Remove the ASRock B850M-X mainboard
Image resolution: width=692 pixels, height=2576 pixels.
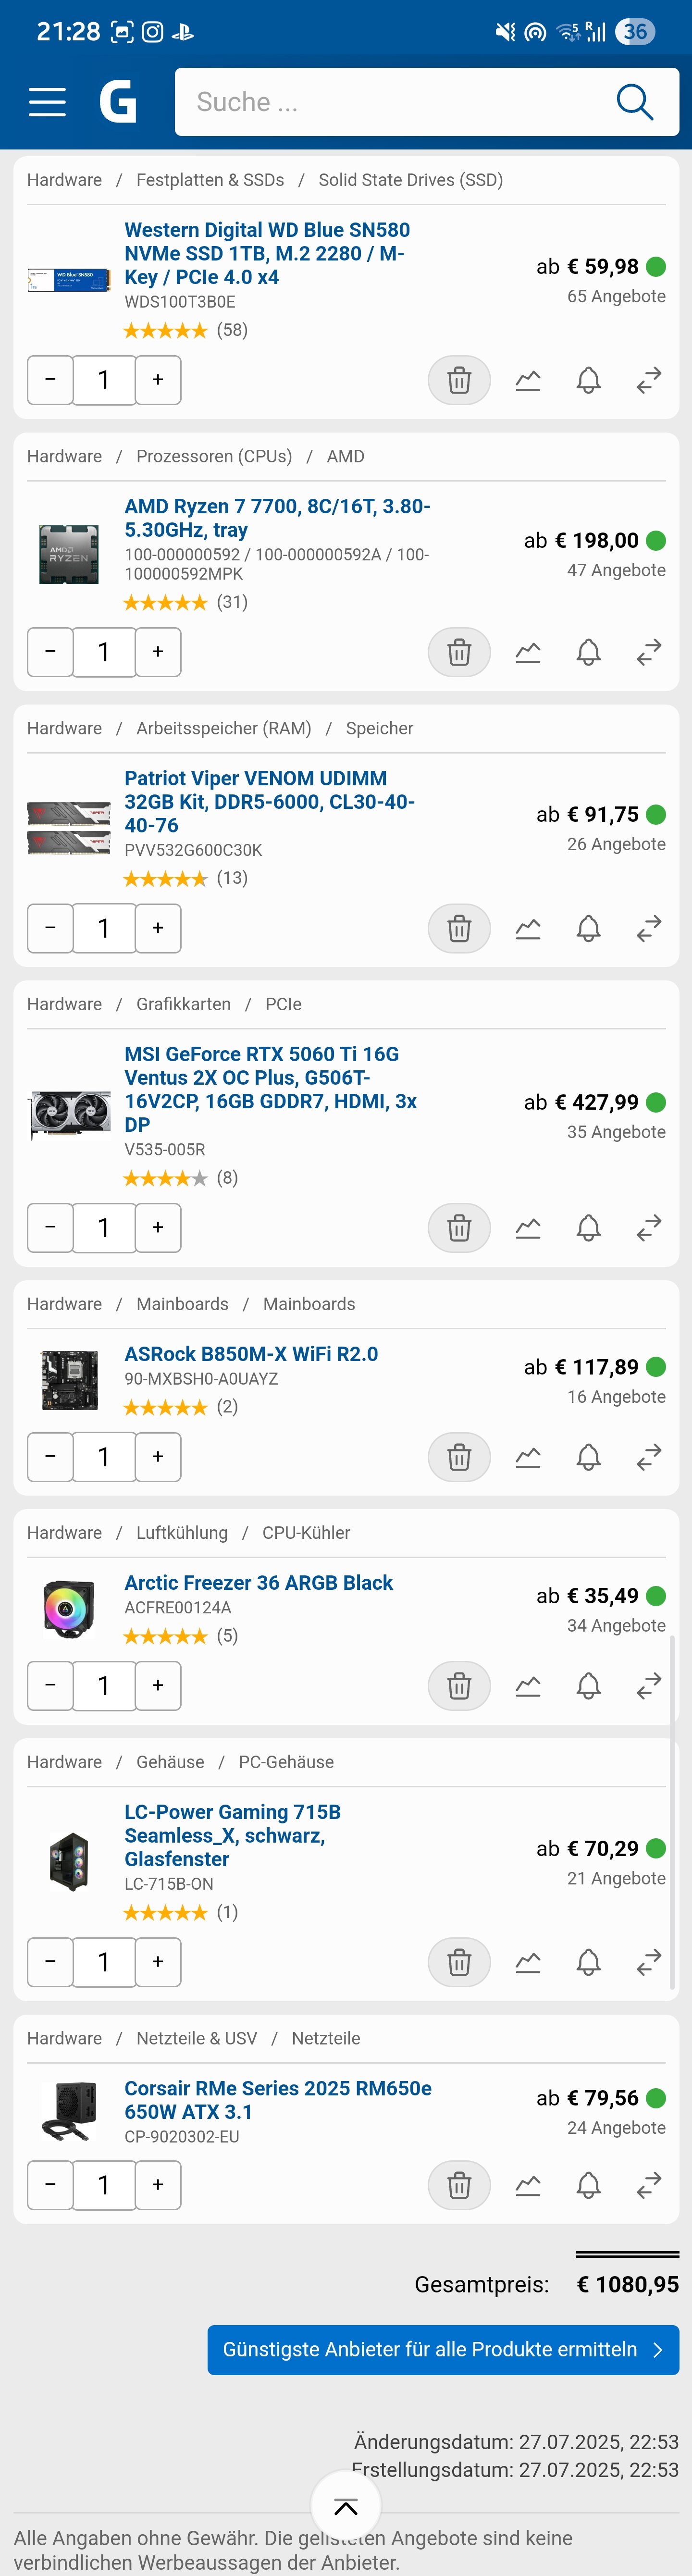point(459,1457)
